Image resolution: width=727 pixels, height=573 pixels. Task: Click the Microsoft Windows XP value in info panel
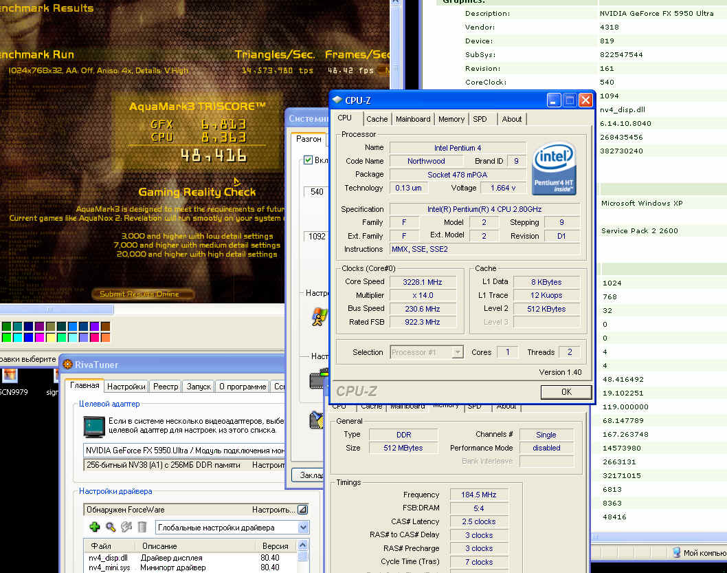pos(642,203)
